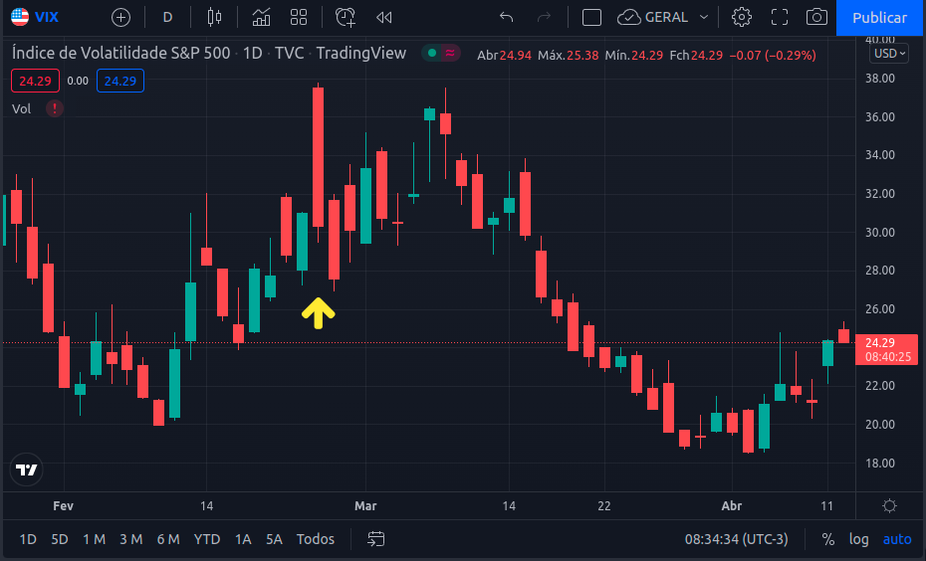The width and height of the screenshot is (926, 561).
Task: Add a symbol to compare with plus icon
Action: (x=121, y=18)
